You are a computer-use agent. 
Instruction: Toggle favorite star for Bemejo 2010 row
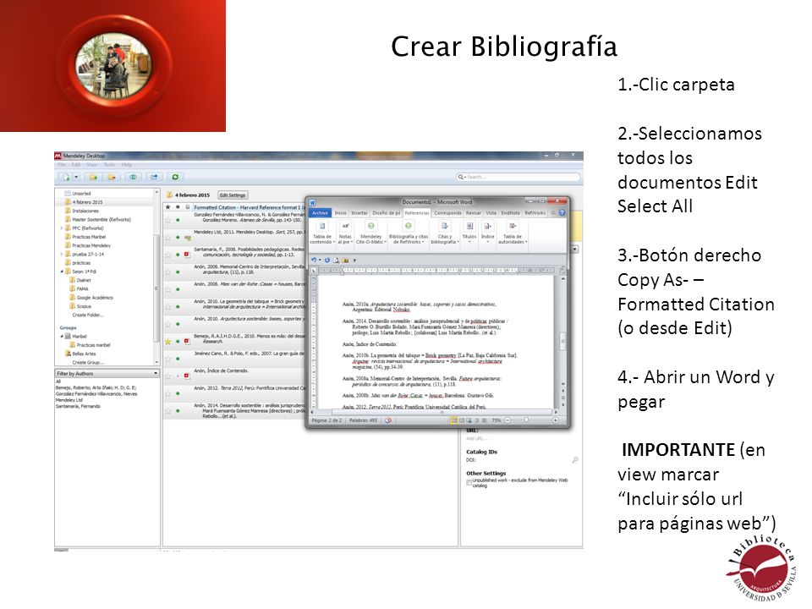pos(167,341)
